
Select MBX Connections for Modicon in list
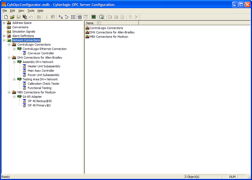[x=109, y=37]
